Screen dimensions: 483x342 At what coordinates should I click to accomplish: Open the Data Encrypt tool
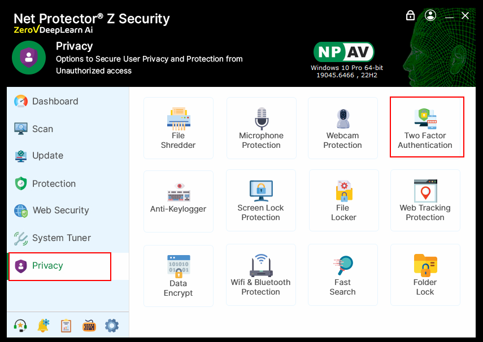(178, 275)
